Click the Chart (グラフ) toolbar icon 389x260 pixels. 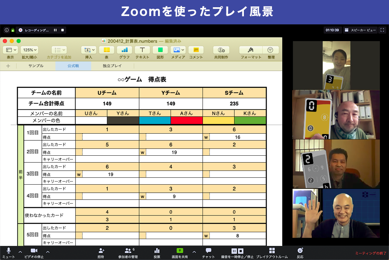124,50
